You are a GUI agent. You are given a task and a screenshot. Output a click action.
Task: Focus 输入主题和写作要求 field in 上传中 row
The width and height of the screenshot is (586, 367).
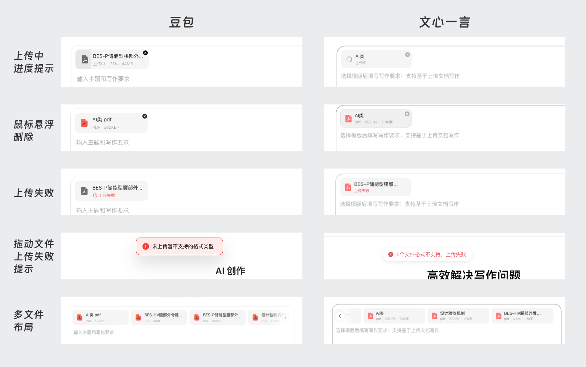tap(103, 79)
